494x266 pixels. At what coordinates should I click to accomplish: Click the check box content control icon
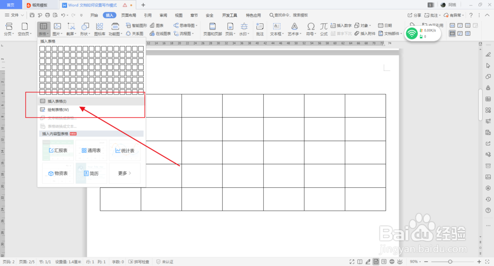(x=460, y=25)
